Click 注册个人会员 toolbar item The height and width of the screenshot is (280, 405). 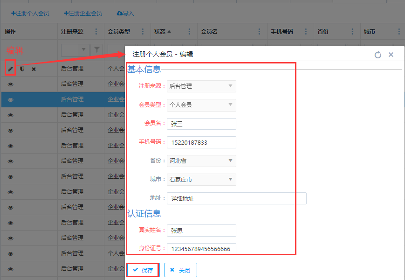click(30, 14)
